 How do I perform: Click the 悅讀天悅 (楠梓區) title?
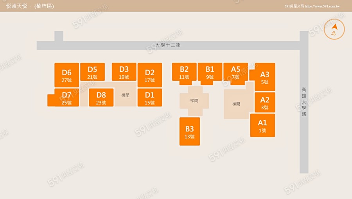[30, 6]
